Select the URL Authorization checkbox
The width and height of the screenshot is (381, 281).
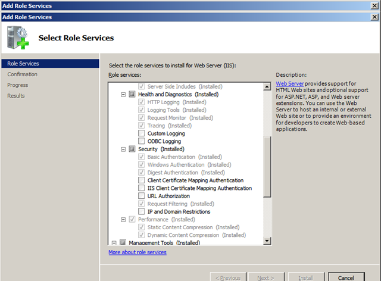tap(141, 196)
